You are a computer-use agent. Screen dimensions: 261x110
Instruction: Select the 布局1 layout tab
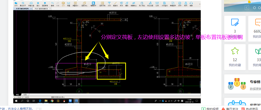click(25, 95)
